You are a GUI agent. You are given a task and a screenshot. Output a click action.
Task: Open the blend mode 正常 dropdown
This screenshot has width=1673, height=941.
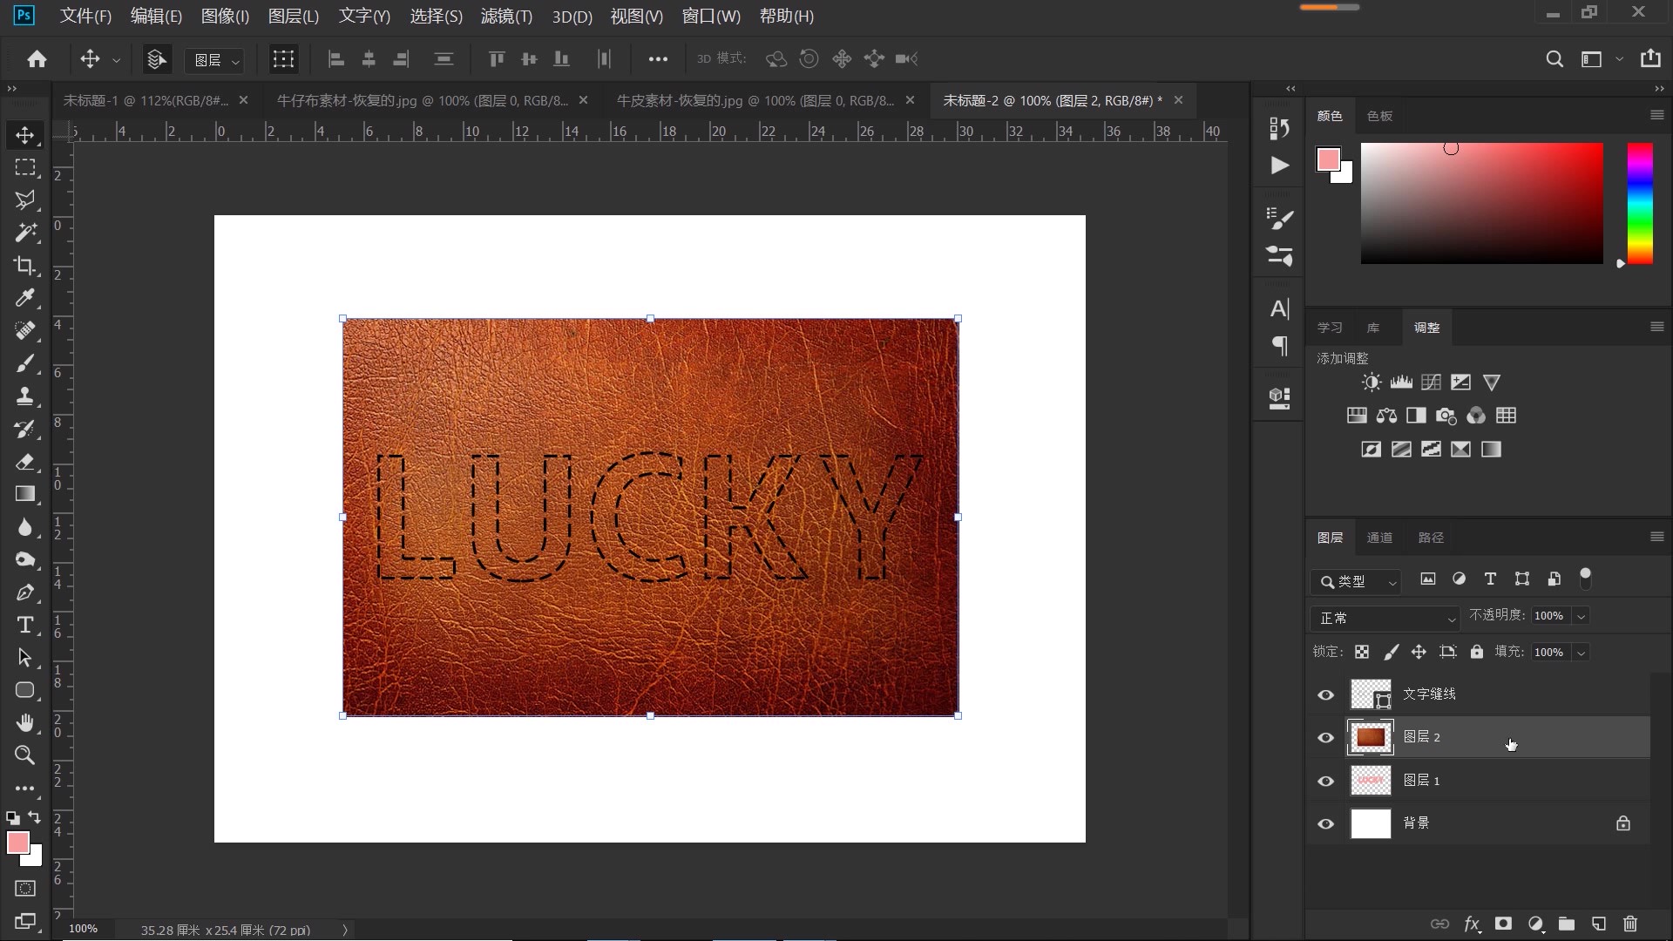tap(1385, 618)
